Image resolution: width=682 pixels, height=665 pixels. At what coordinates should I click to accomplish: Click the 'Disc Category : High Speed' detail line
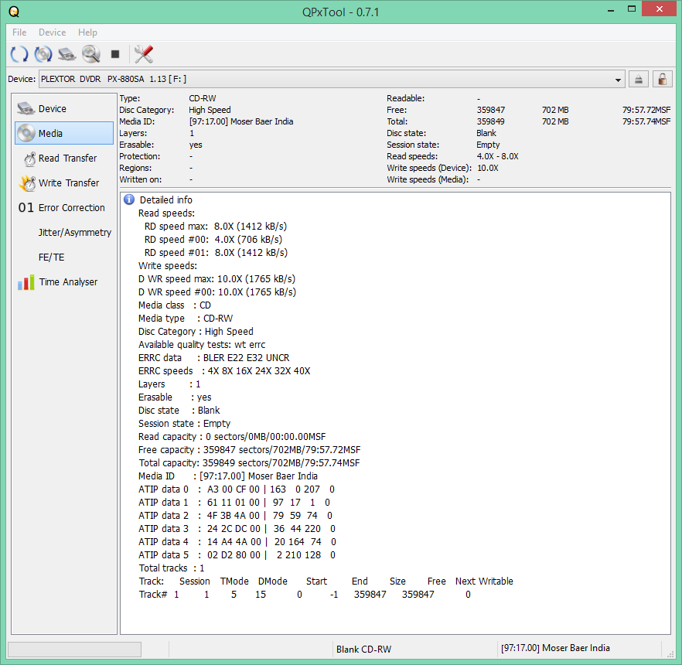pyautogui.click(x=196, y=332)
